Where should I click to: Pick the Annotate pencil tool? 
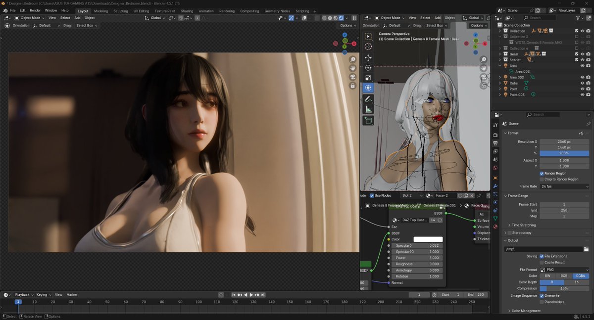click(368, 99)
